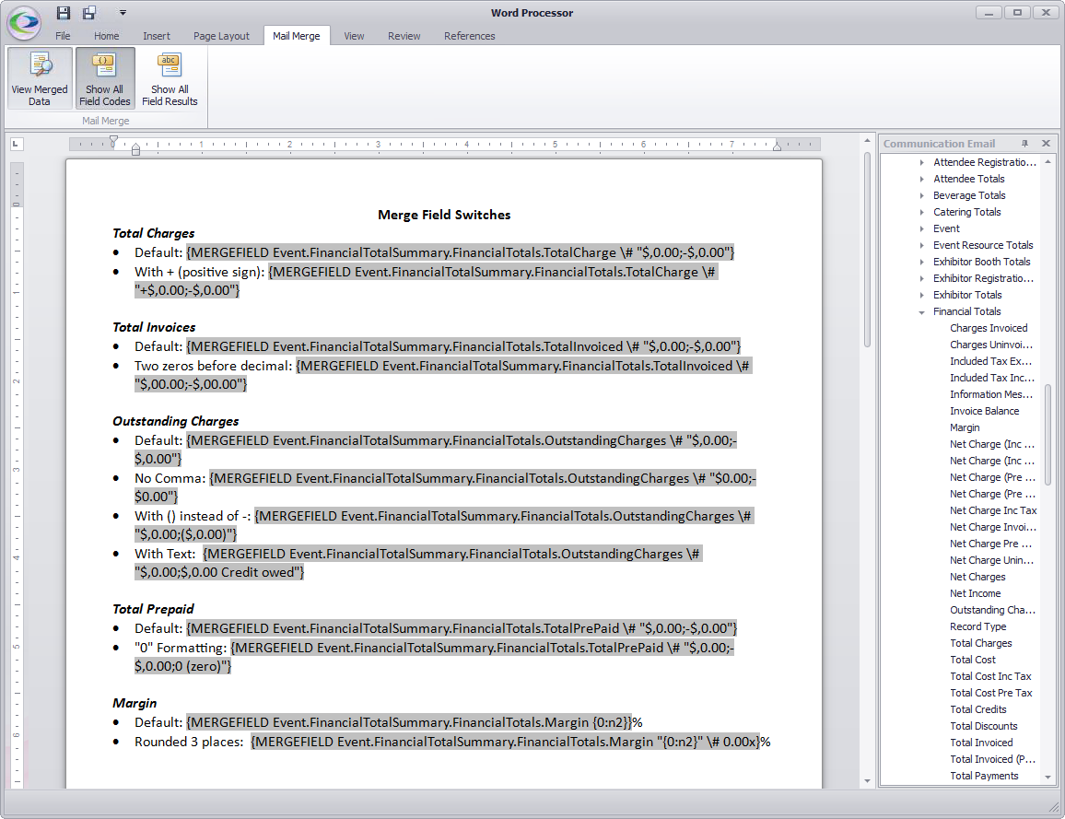
Task: Select the Total Charges field
Action: click(x=981, y=643)
